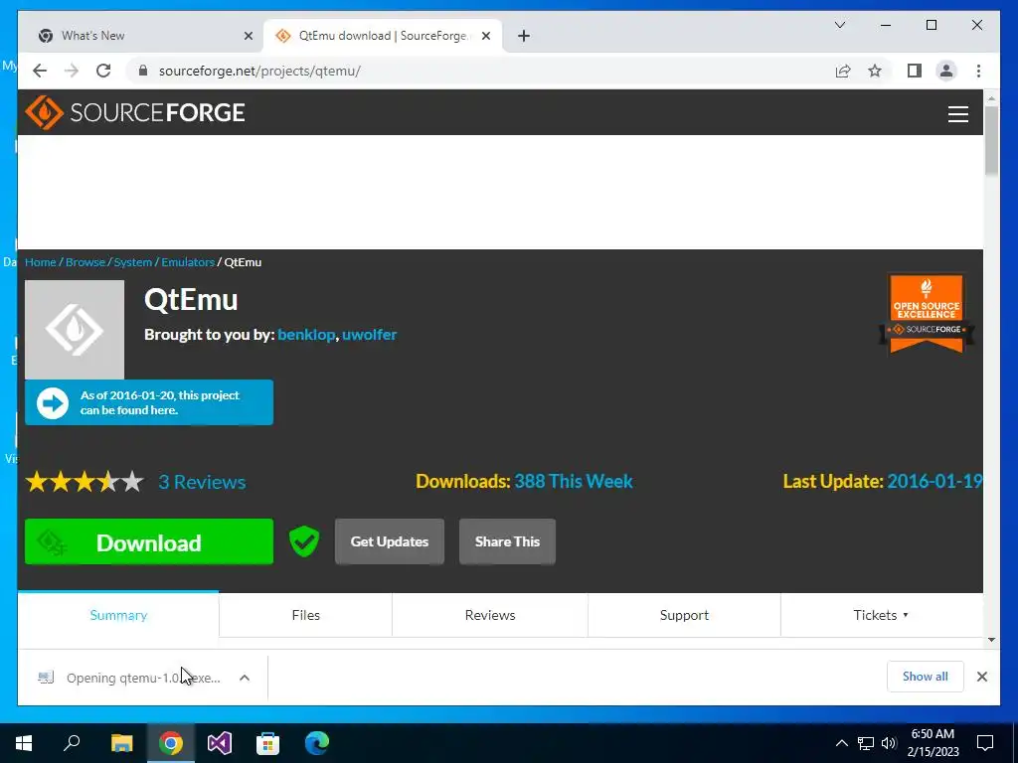Click the blue arrow project moved icon
Viewport: 1018px width, 763px height.
point(53,403)
